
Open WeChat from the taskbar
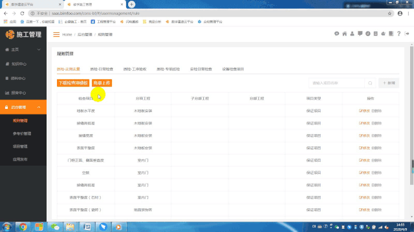point(55,227)
